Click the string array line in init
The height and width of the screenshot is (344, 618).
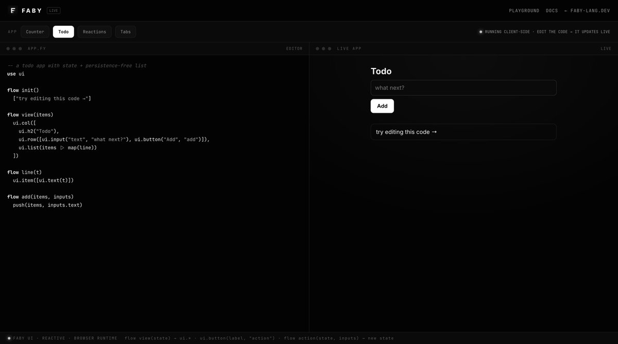tap(52, 98)
